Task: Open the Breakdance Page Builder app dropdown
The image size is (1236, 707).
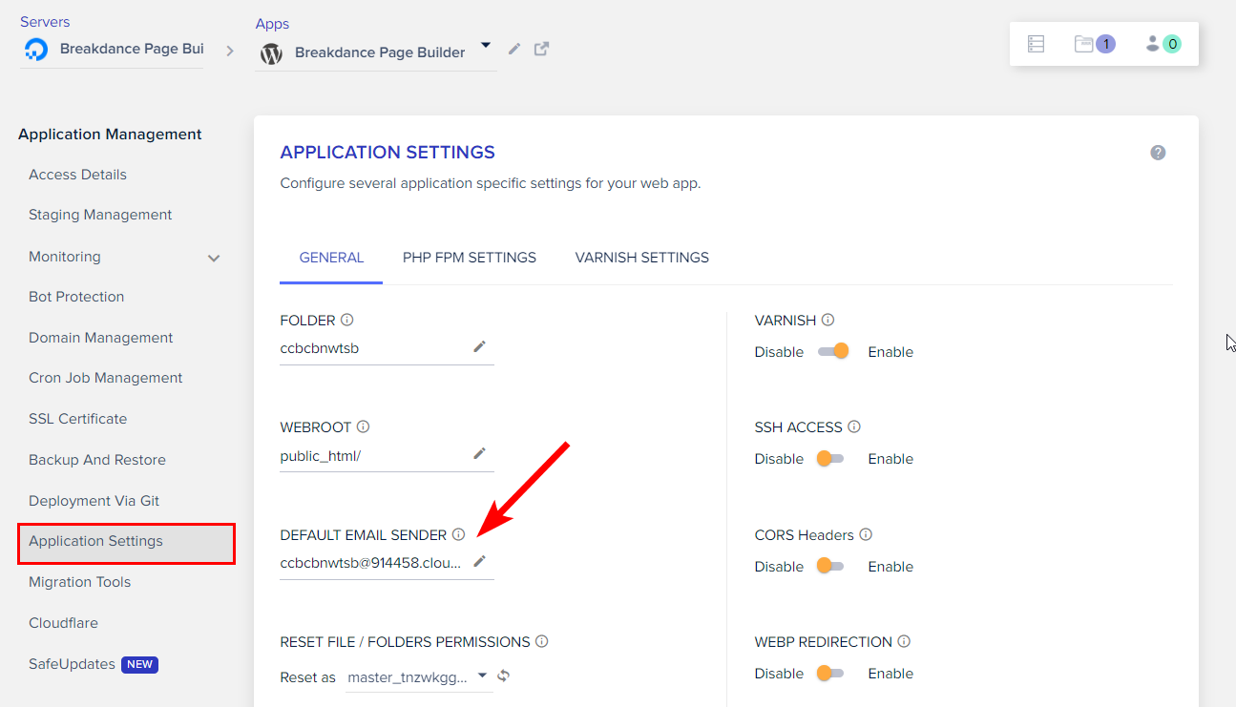Action: point(485,46)
